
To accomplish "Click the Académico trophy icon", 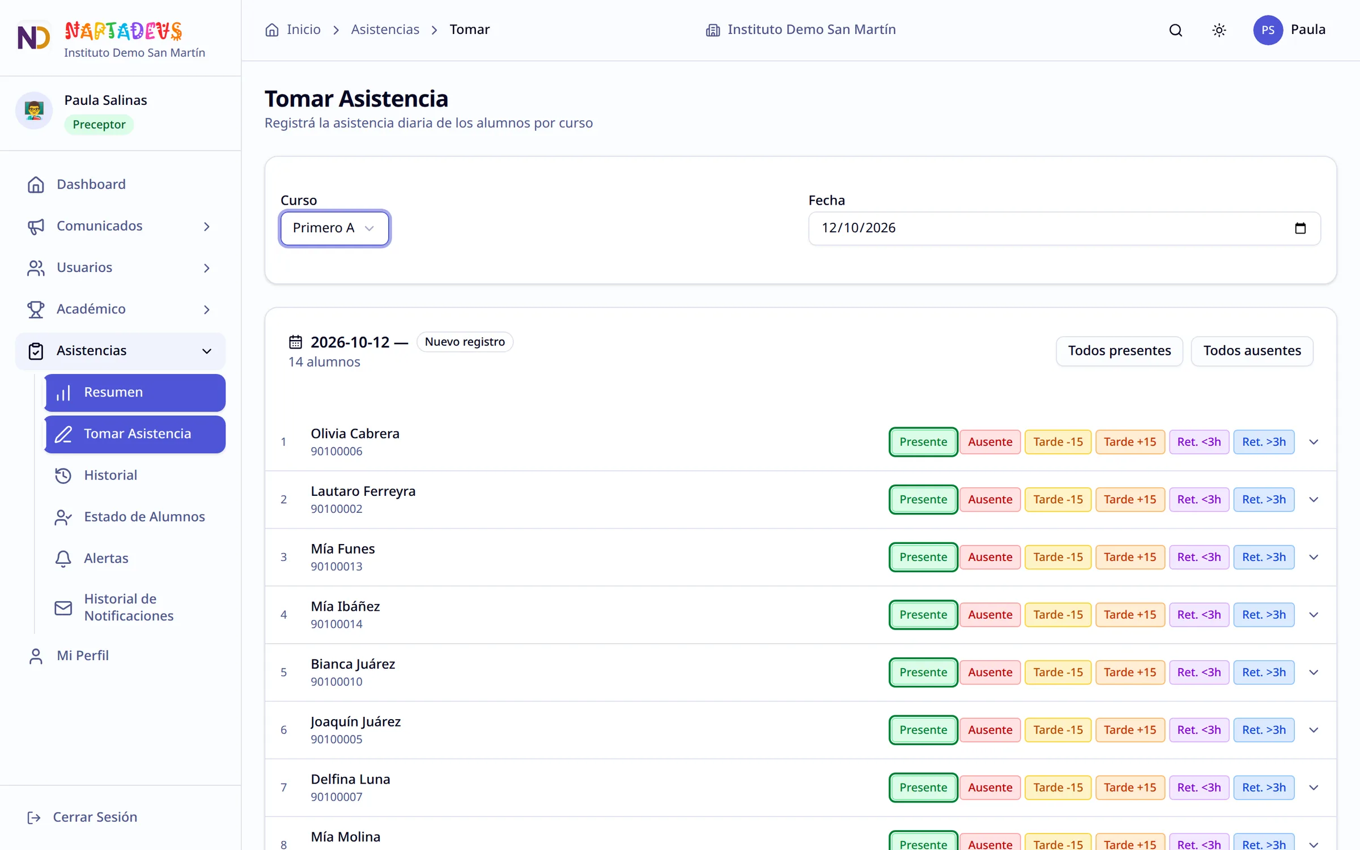I will point(36,309).
